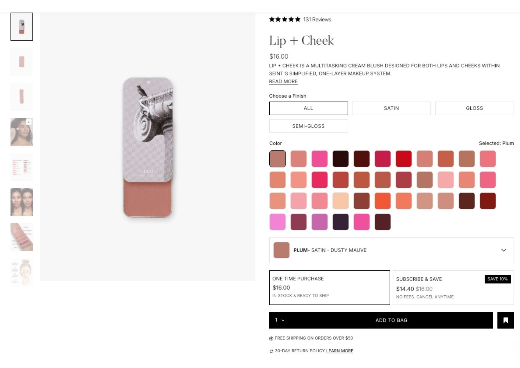Image resolution: width=520 pixels, height=368 pixels.
Task: Click the five-star rating icons
Action: click(285, 20)
